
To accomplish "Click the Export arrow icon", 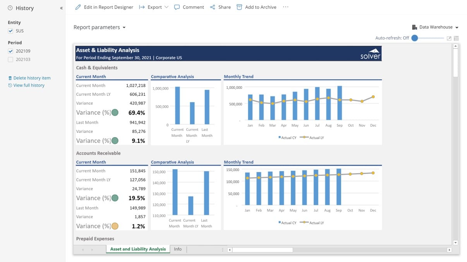I will (142, 7).
